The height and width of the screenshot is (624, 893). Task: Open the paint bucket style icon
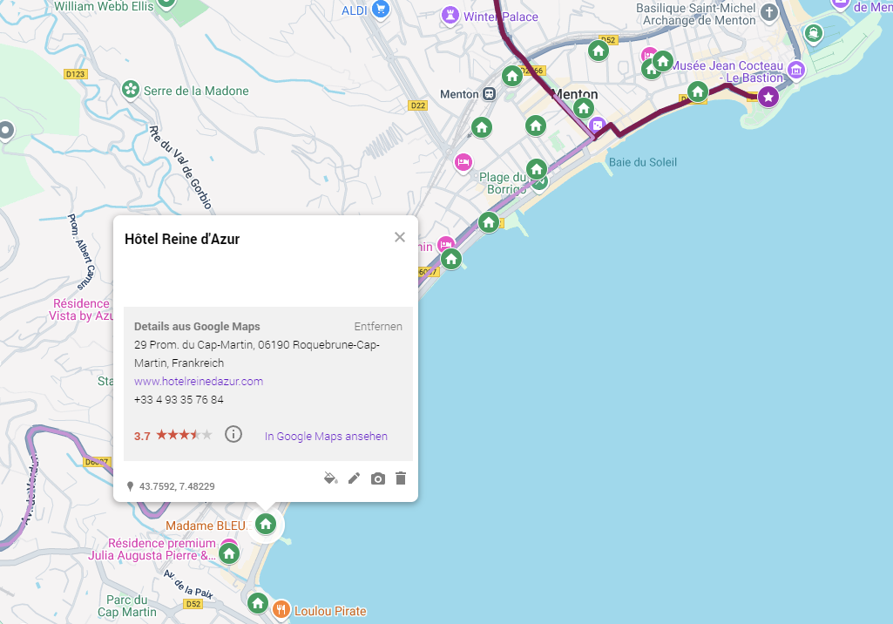(x=330, y=478)
